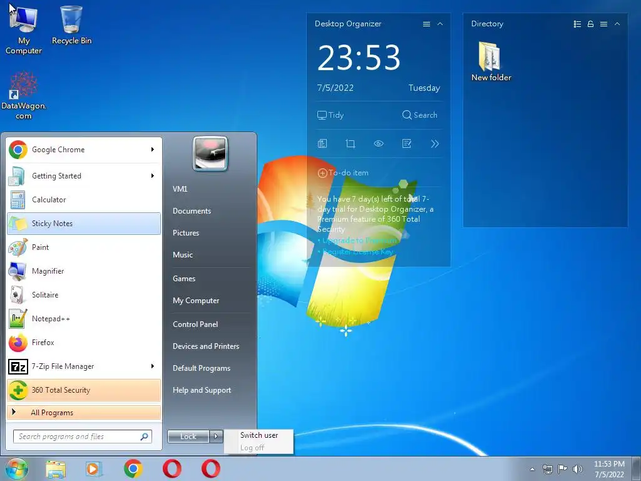Select My Computer desktop icon
The width and height of the screenshot is (641, 481).
coord(23,29)
